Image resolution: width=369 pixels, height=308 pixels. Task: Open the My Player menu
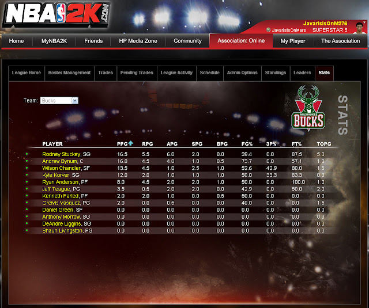[x=293, y=41]
